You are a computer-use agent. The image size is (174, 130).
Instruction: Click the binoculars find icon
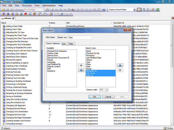pyautogui.click(x=95, y=10)
